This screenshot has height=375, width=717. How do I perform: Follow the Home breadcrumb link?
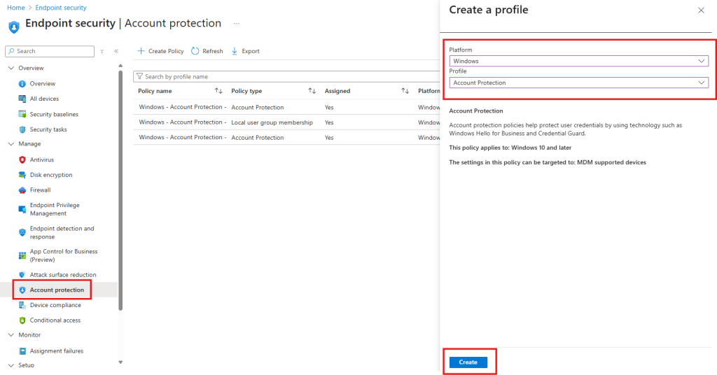click(16, 8)
